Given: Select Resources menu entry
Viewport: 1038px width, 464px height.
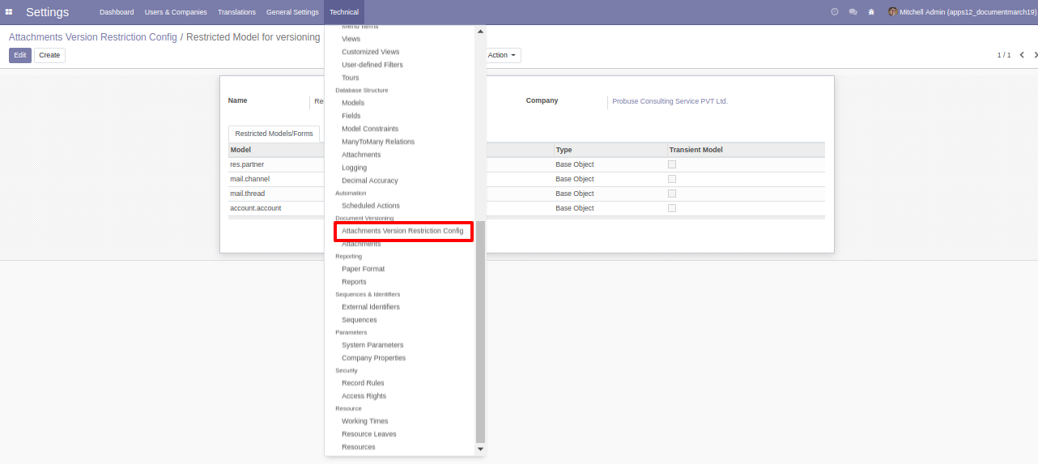Looking at the screenshot, I should 359,447.
